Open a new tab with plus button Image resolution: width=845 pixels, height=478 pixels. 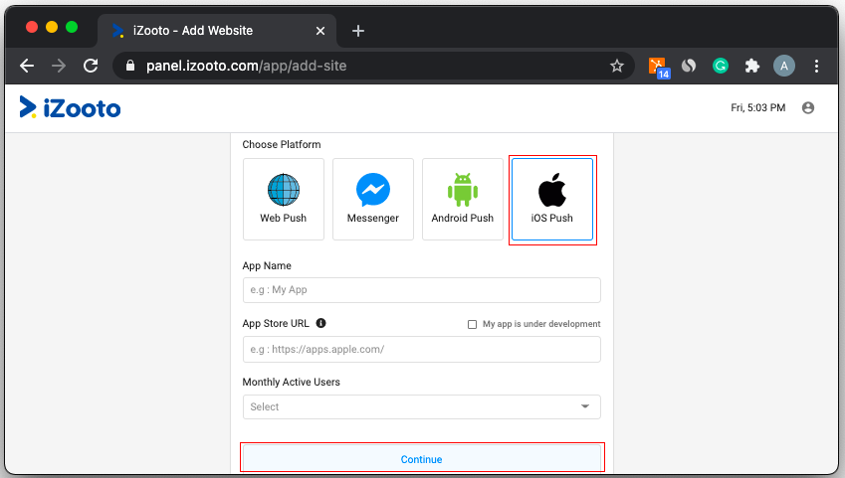pos(358,31)
